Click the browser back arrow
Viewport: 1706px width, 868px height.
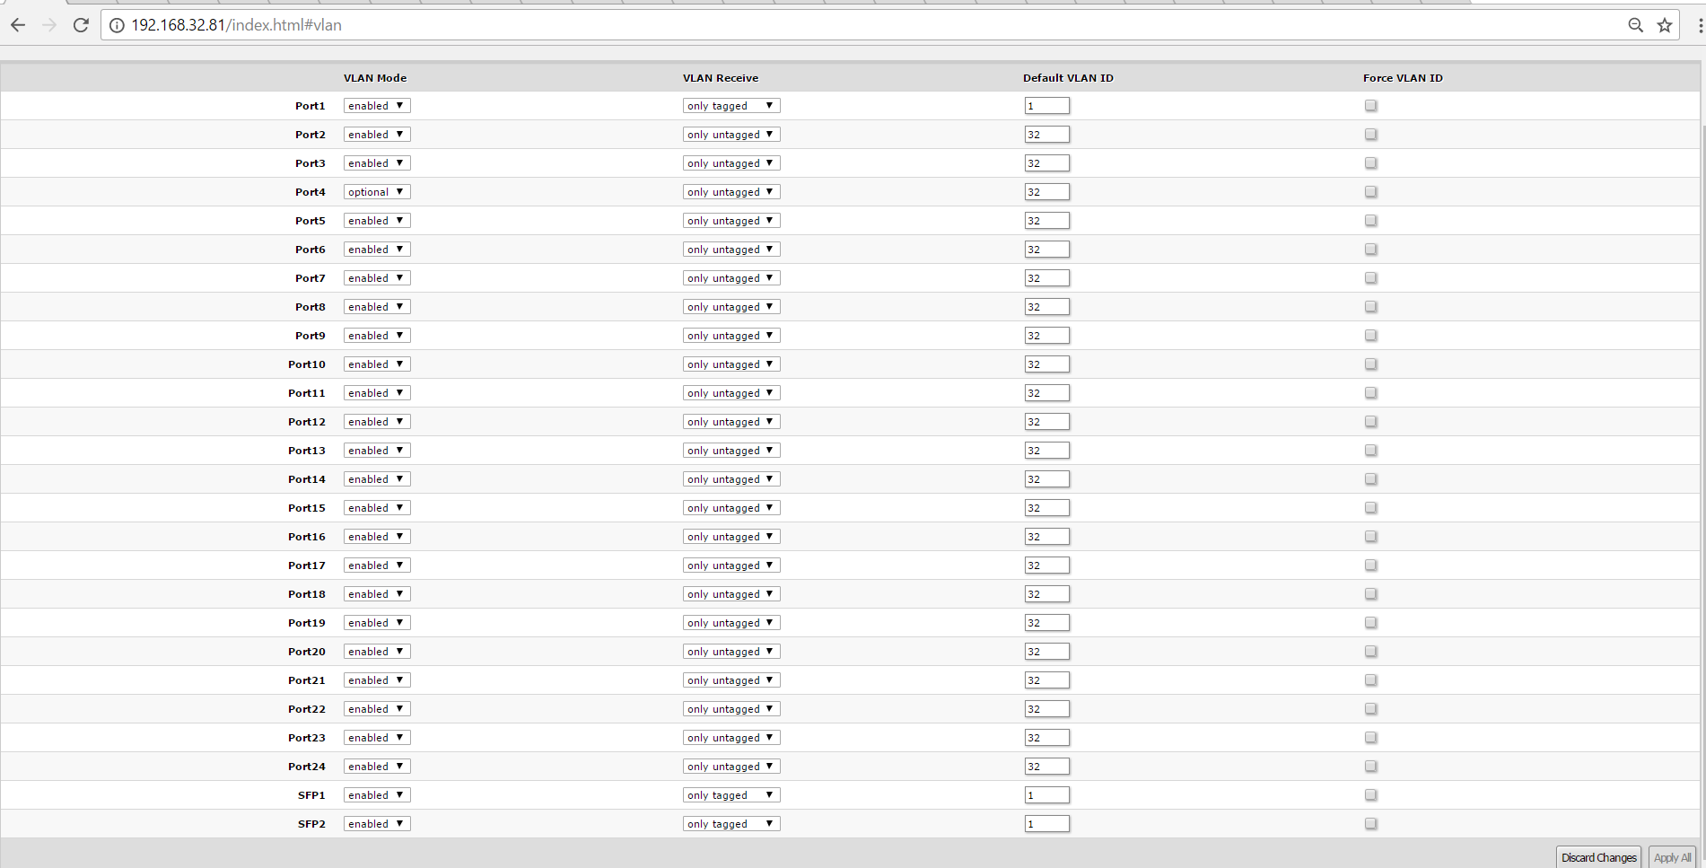17,25
